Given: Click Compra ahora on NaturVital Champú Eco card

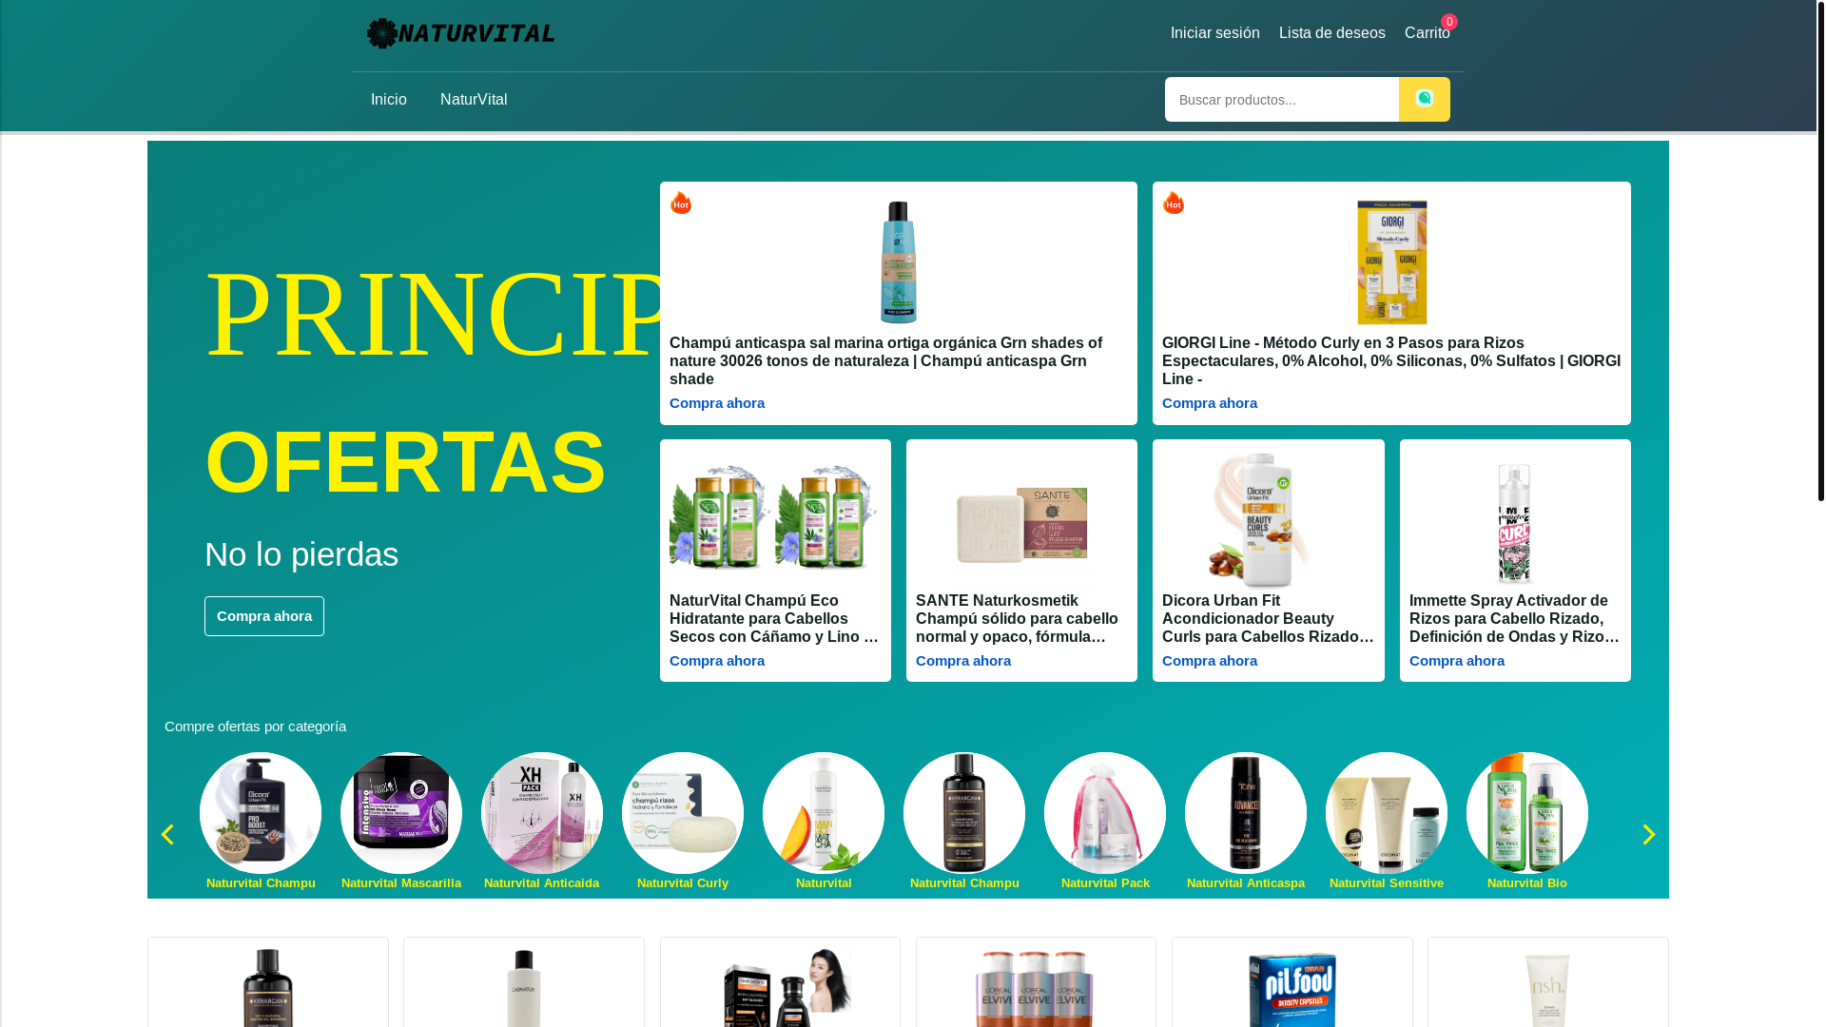Looking at the screenshot, I should 717,661.
